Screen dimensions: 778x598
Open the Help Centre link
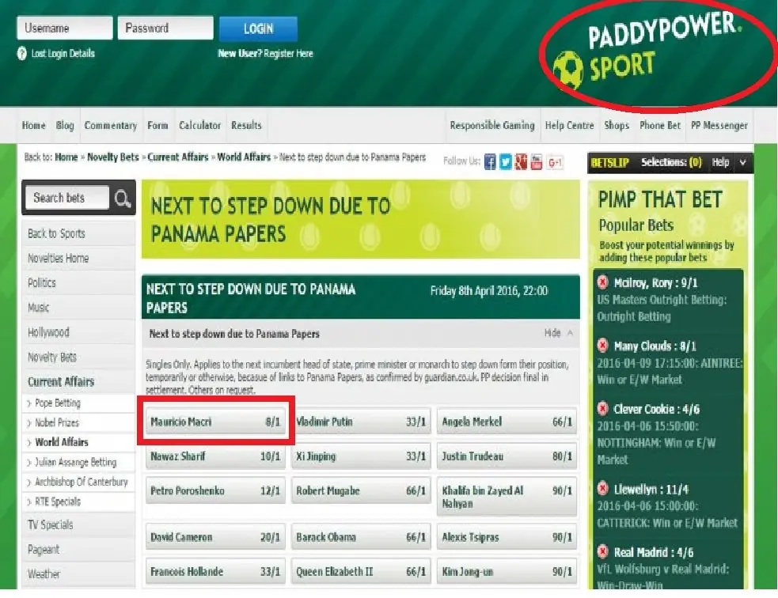coord(570,126)
